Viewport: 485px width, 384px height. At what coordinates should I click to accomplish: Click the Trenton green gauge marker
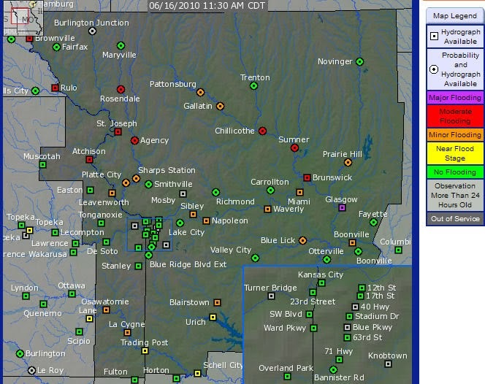[253, 86]
